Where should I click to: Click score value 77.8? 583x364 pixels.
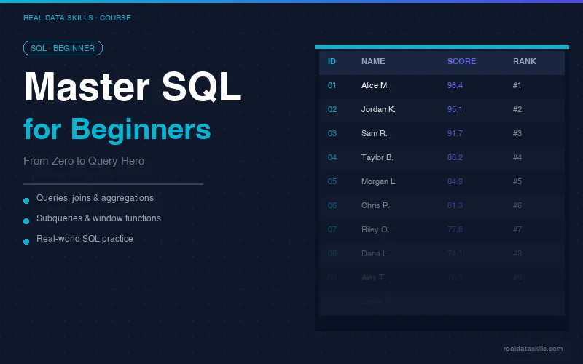[x=455, y=229]
